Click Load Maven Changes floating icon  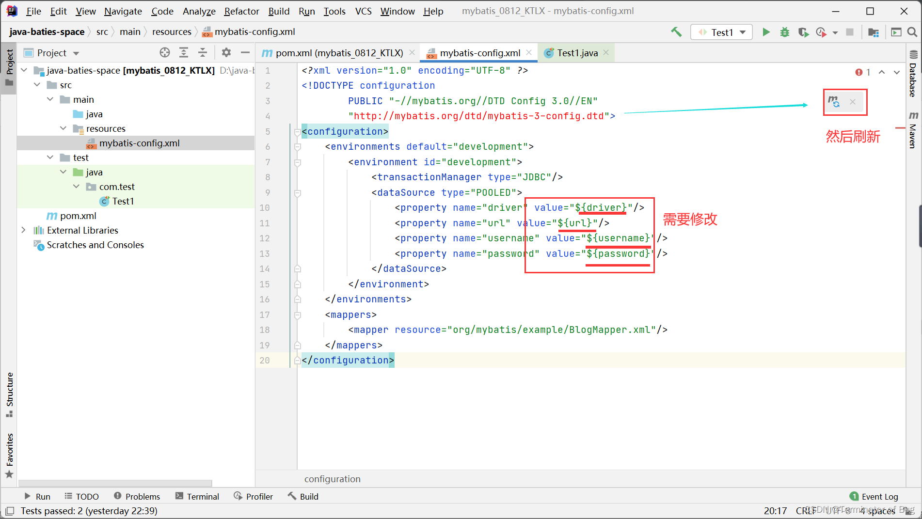click(834, 102)
